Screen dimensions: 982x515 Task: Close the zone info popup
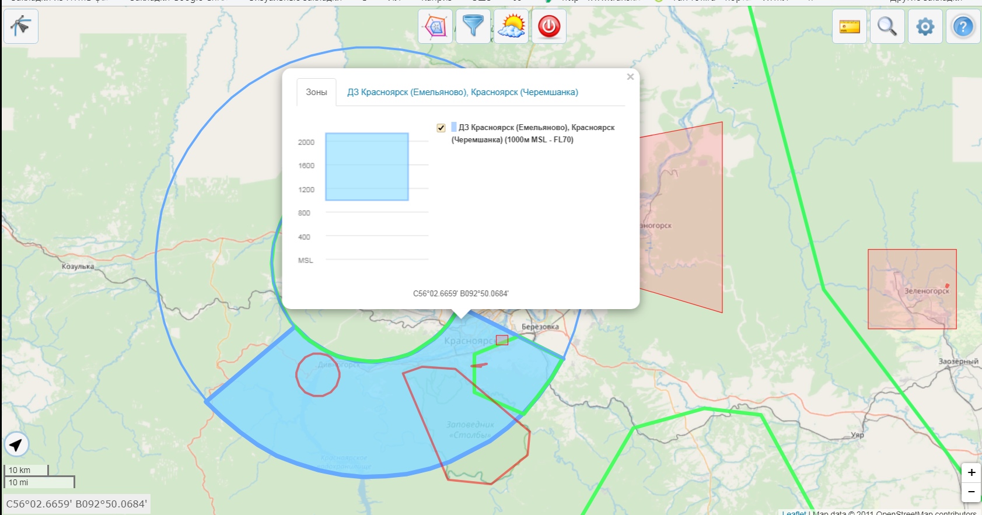630,77
